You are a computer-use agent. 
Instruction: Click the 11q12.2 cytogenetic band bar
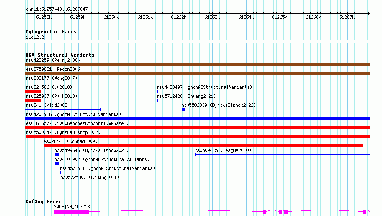pos(197,42)
